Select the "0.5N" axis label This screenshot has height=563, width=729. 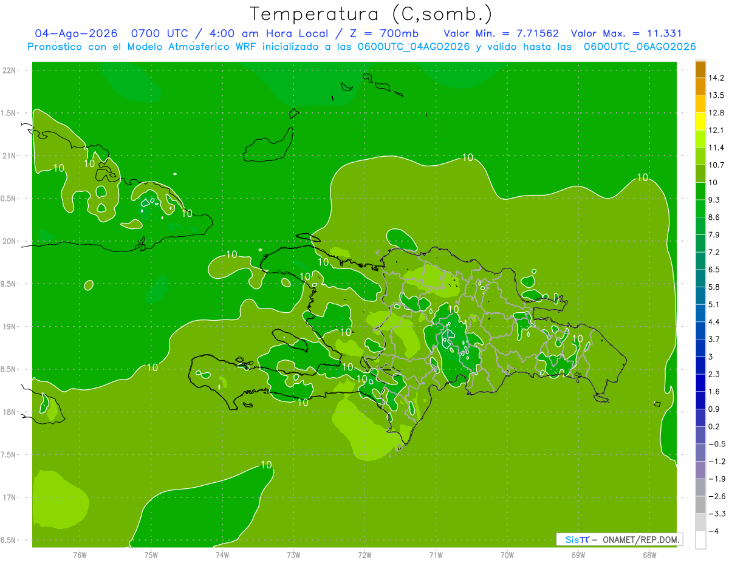tap(9, 199)
